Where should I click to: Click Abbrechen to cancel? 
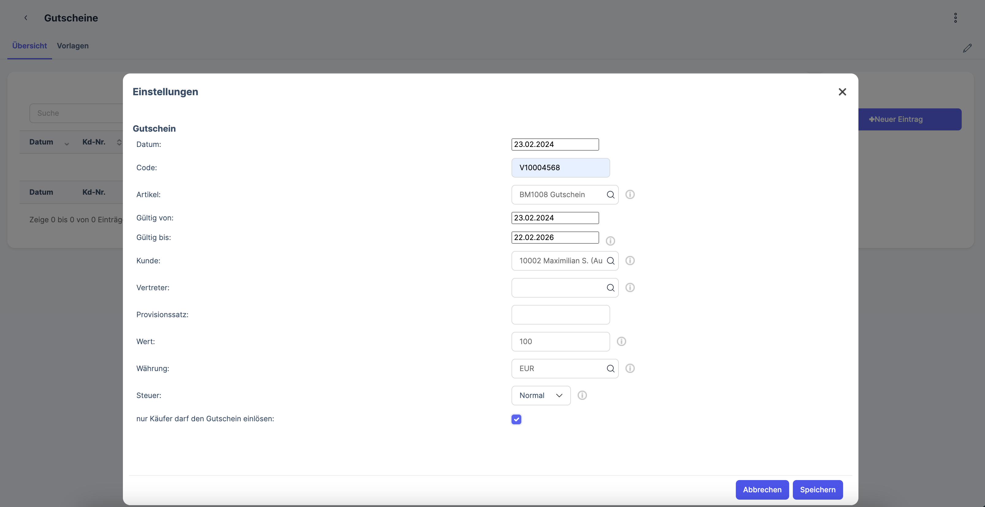pos(762,490)
